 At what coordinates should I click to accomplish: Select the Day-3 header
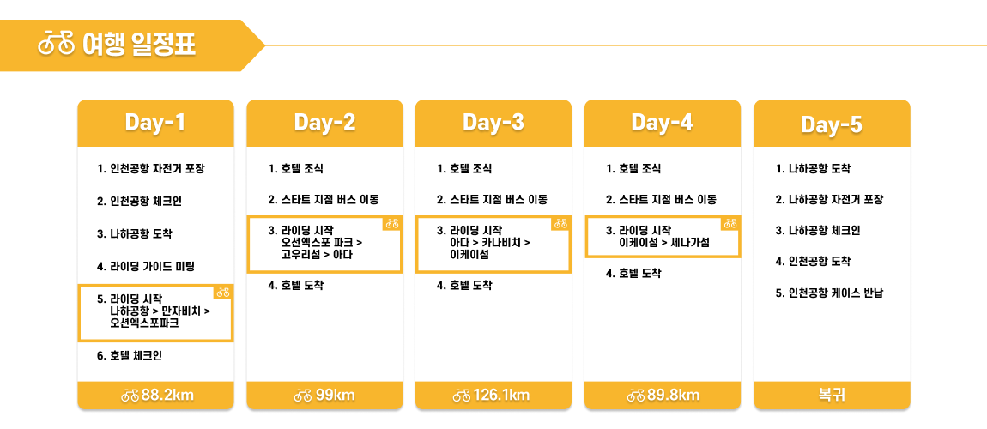click(x=493, y=124)
